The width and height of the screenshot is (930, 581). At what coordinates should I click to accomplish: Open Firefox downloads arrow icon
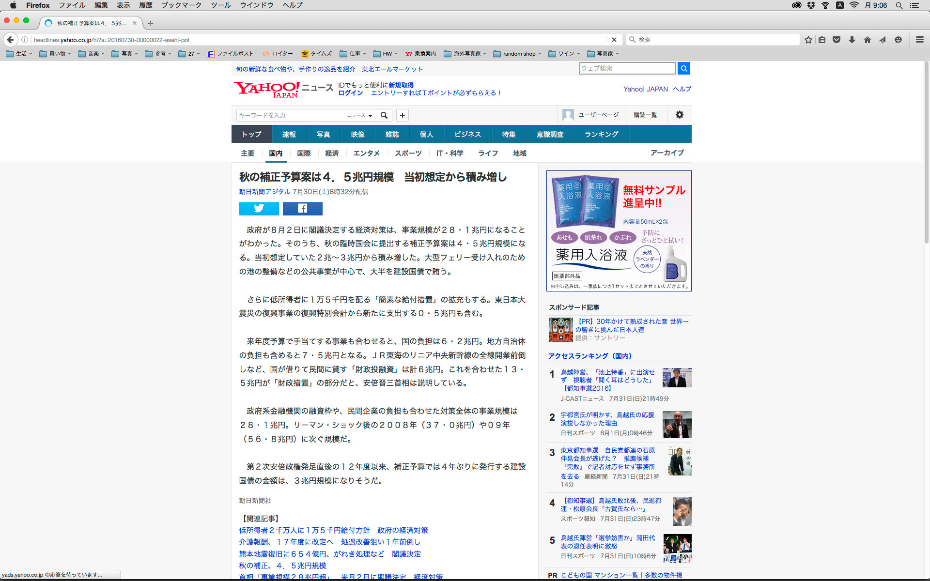[x=852, y=40]
